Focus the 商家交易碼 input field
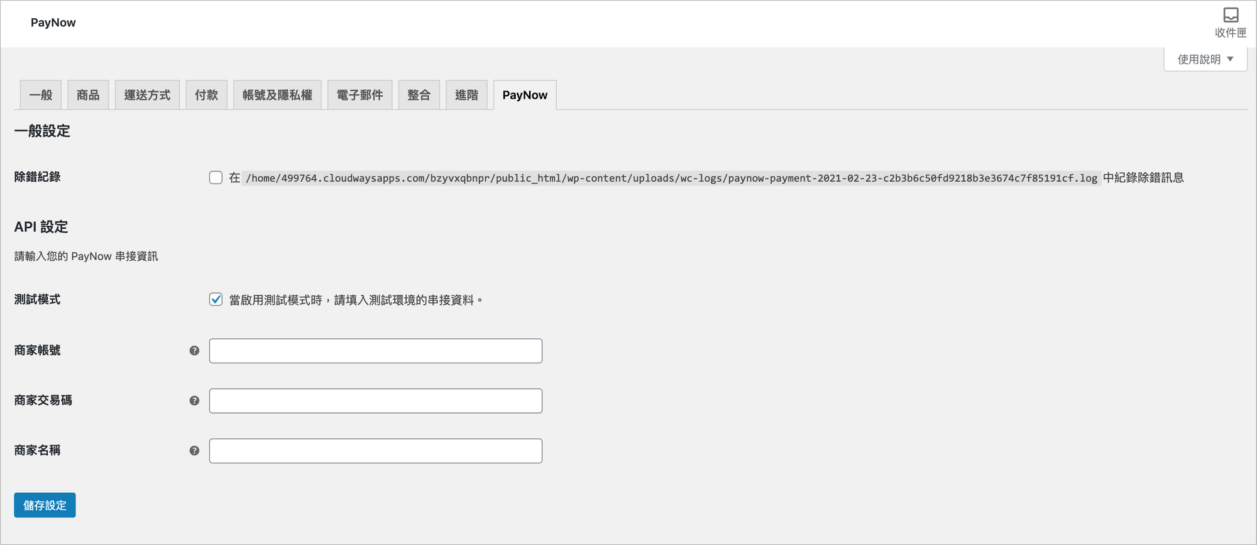Screen dimensions: 1257x545 click(x=376, y=401)
